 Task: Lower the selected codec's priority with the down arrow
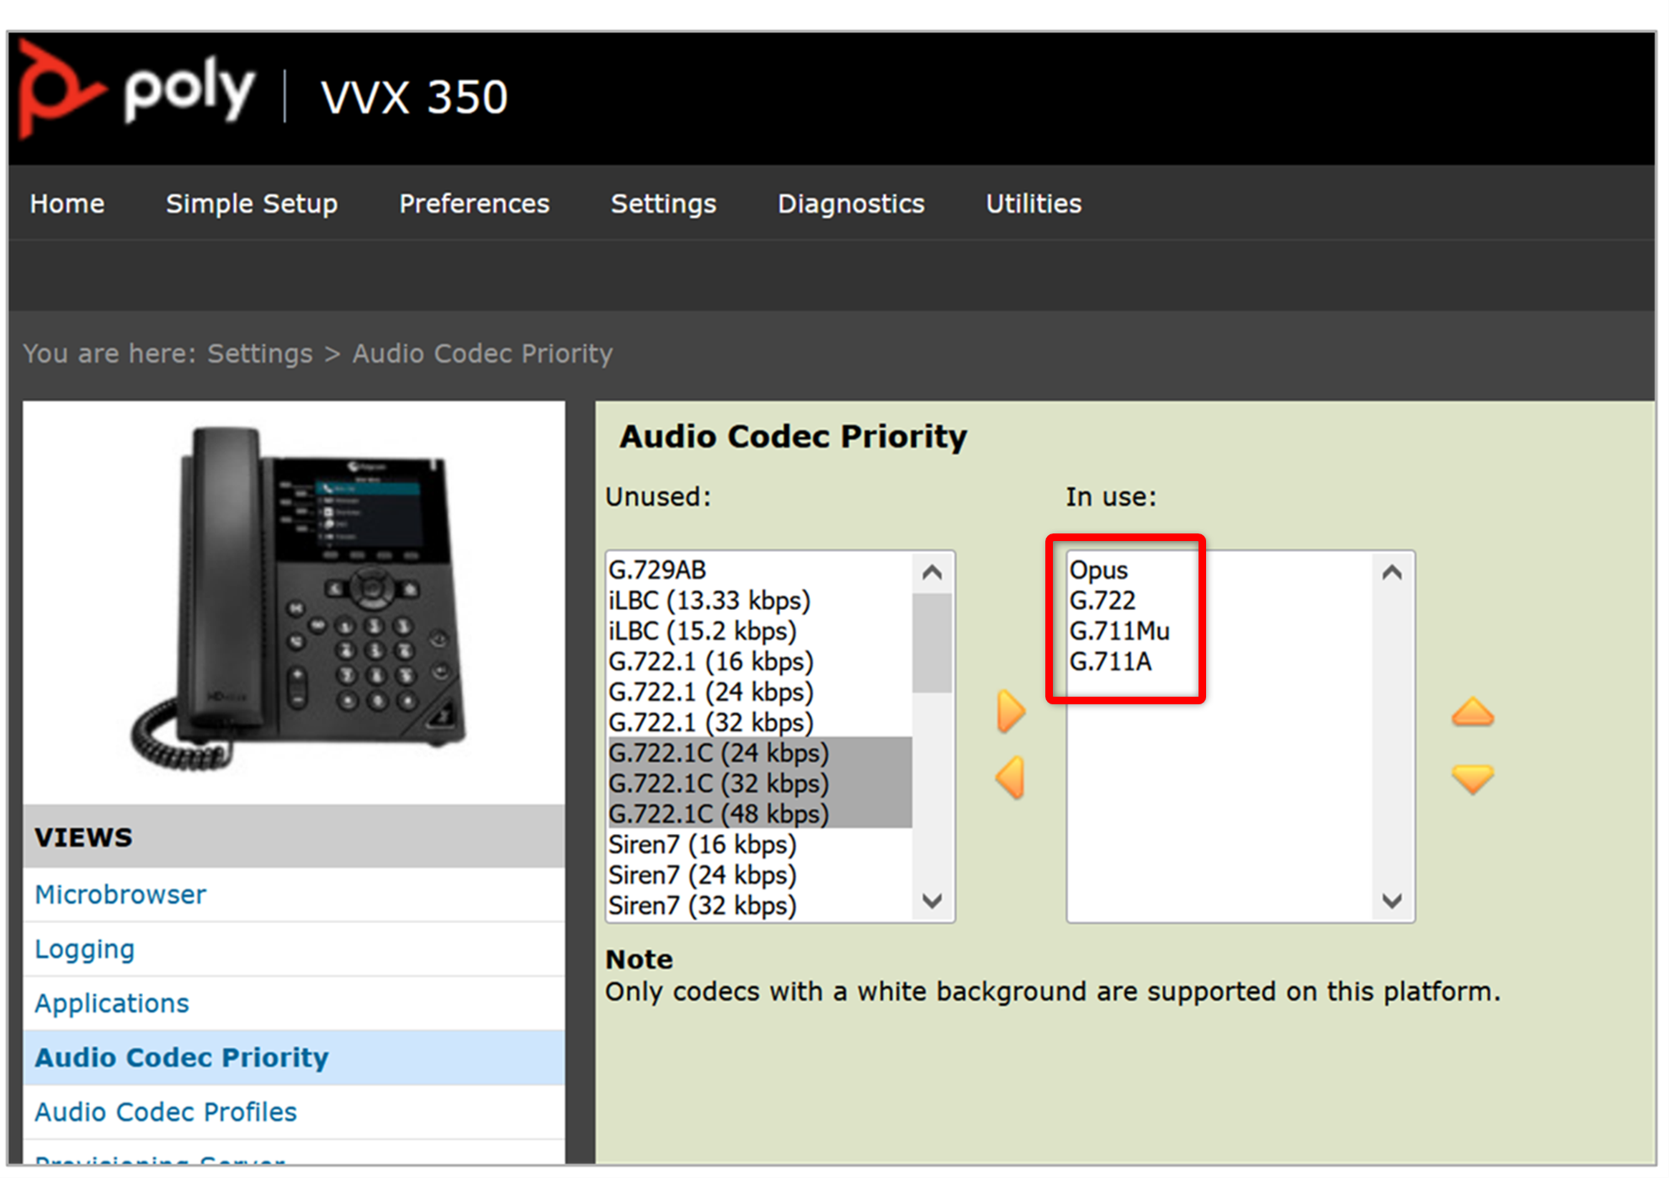pos(1472,778)
